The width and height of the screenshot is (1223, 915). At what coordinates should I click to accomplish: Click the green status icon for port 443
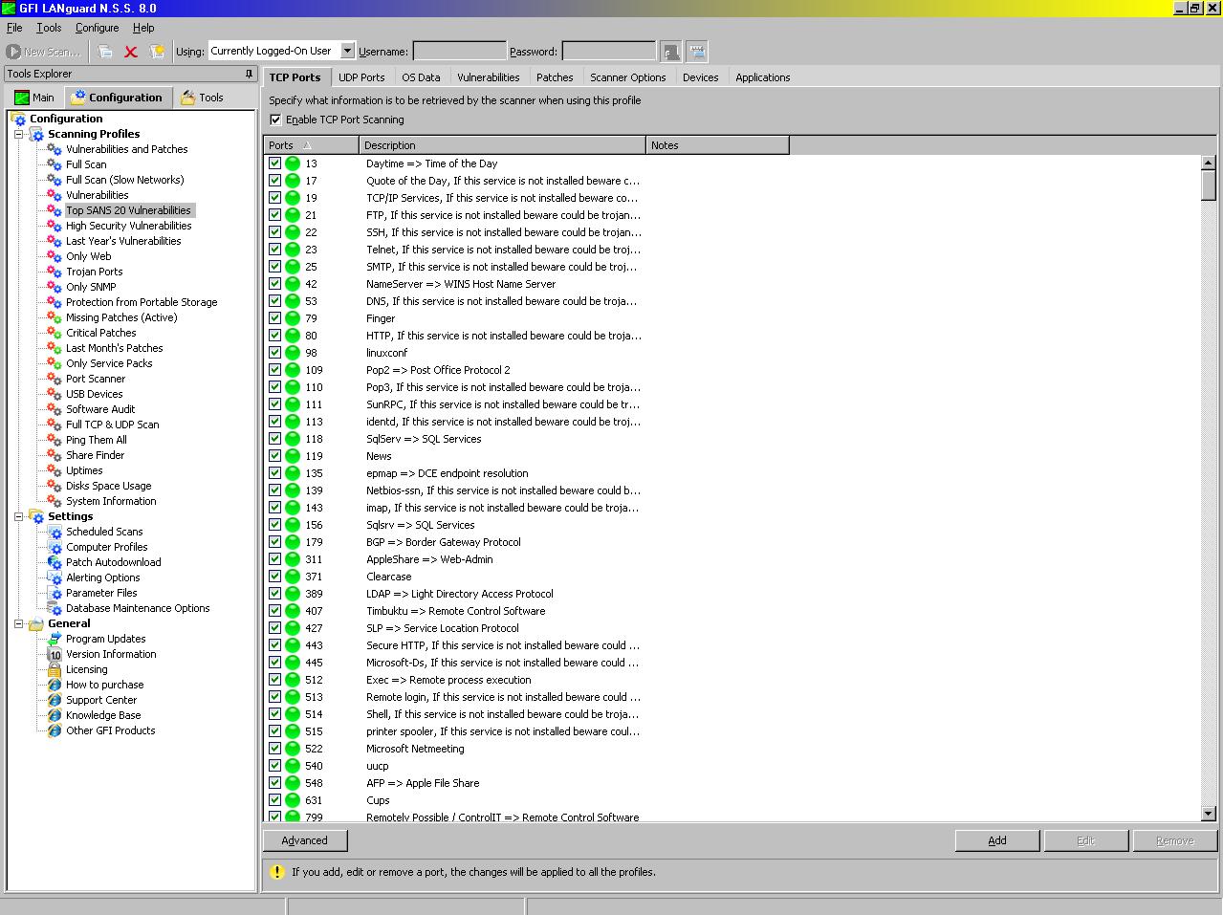[x=293, y=645]
